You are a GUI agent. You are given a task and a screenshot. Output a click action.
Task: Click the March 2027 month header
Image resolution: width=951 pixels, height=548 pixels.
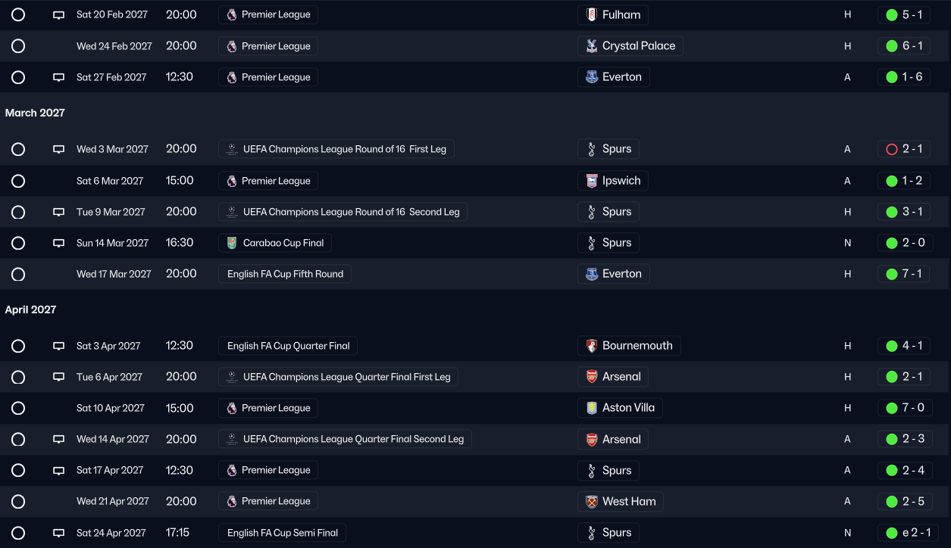[x=35, y=113]
